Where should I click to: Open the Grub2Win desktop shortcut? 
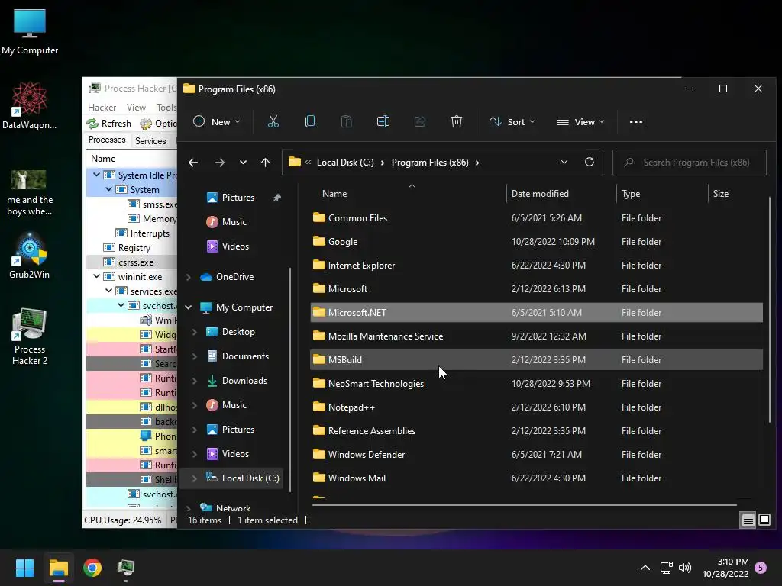30,255
